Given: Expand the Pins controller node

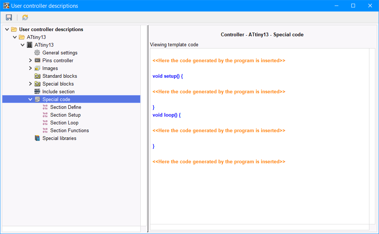Looking at the screenshot, I should tap(30, 60).
